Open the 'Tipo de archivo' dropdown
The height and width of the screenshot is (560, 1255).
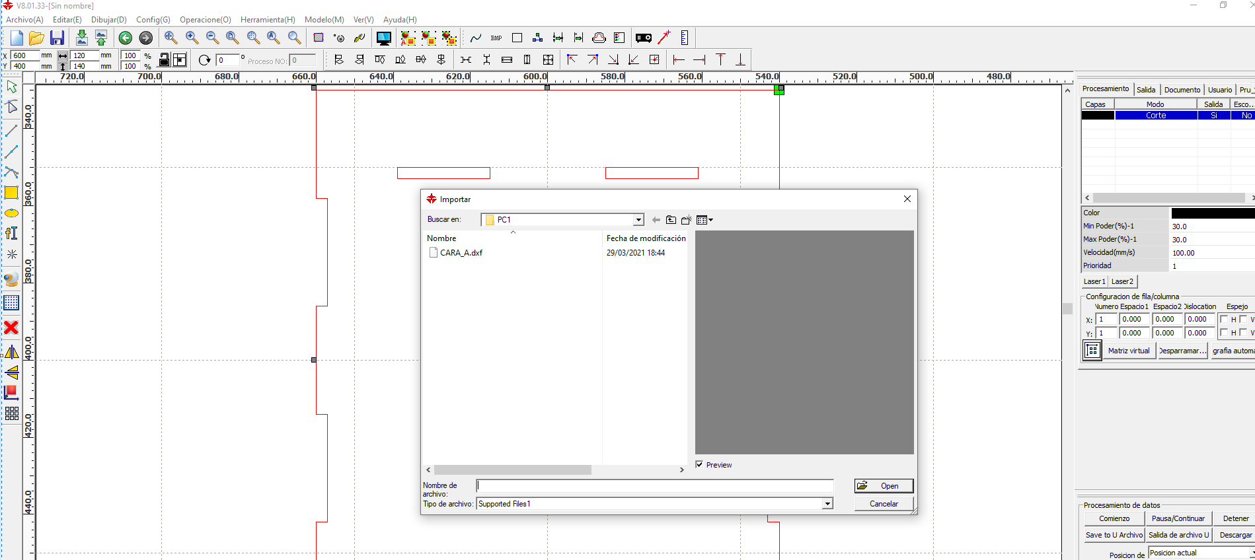(827, 504)
